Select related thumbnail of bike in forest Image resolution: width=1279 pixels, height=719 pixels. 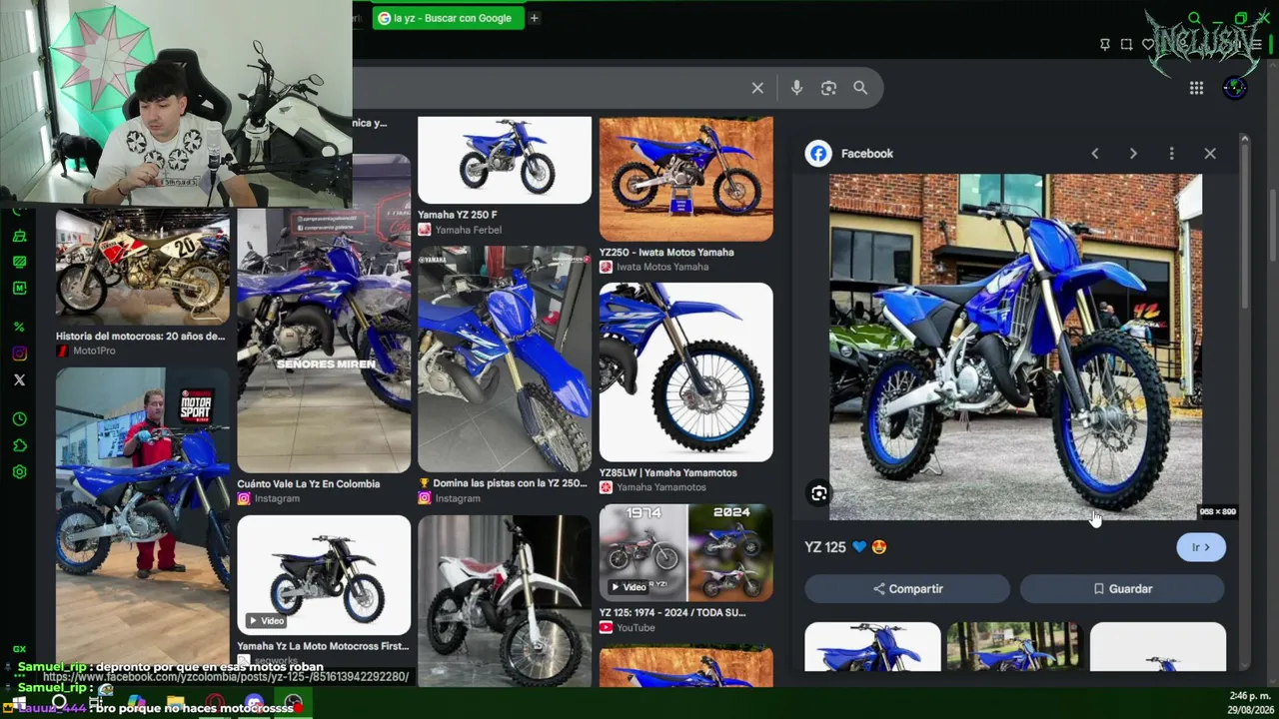[x=1014, y=647]
